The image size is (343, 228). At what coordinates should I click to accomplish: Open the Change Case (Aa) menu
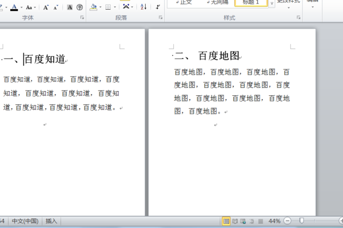pos(30,7)
